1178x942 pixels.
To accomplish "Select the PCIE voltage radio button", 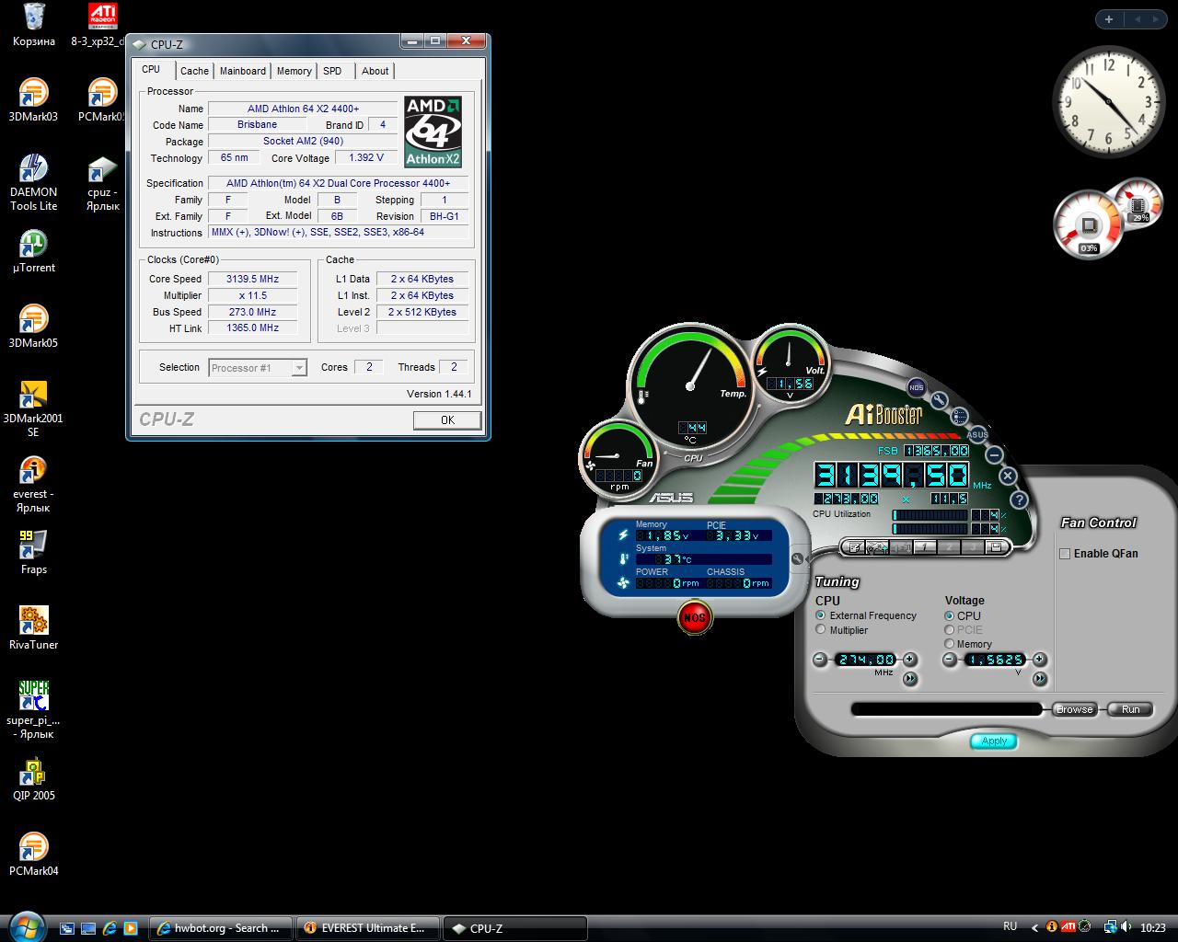I will tap(949, 630).
